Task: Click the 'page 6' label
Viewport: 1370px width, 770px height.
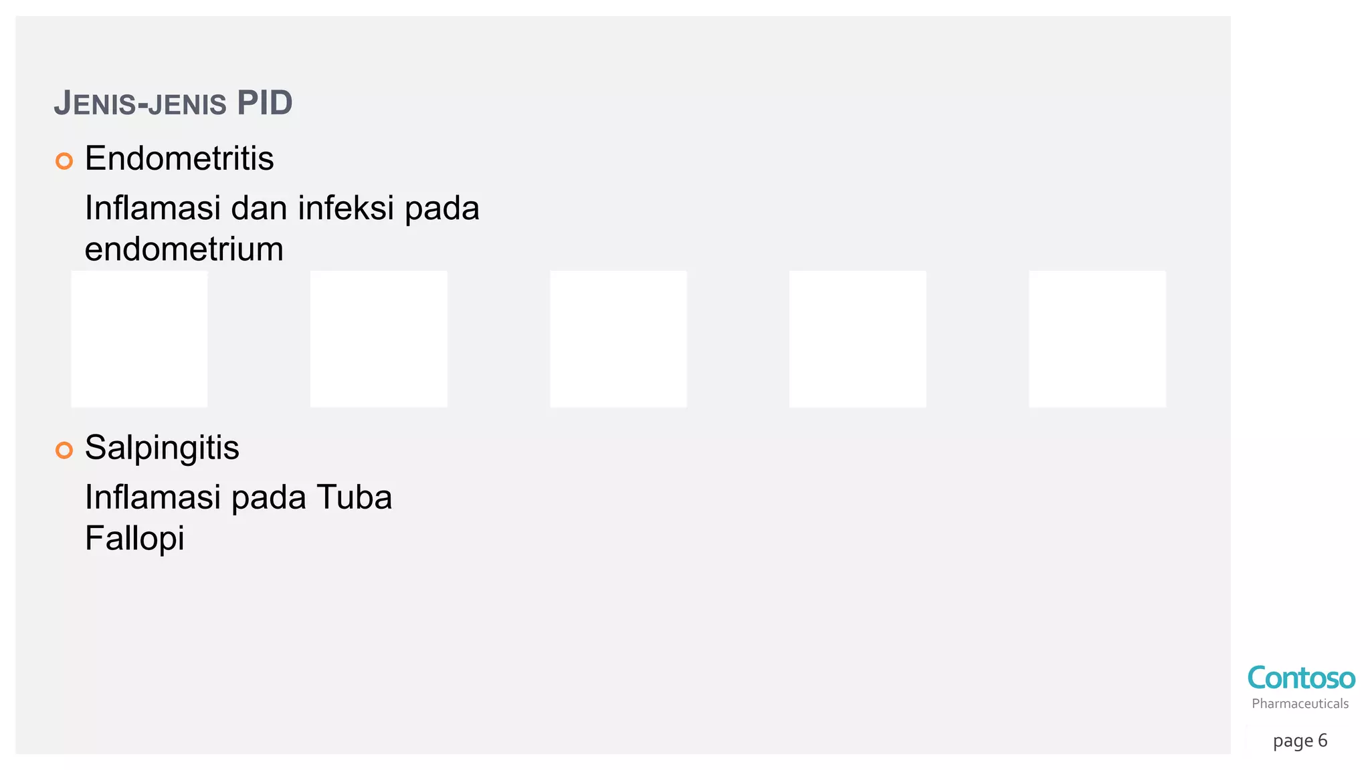Action: pos(1300,741)
